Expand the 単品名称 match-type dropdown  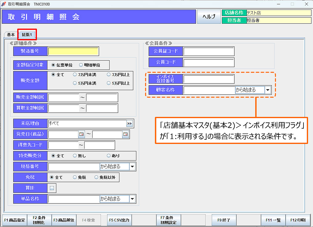click(132, 199)
